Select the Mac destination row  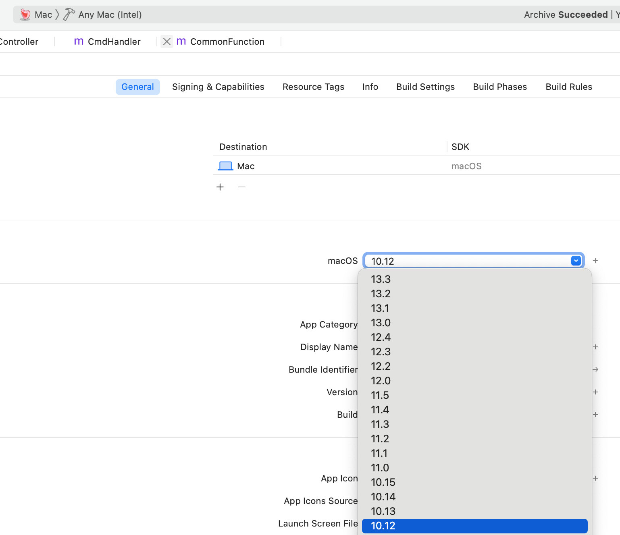click(x=416, y=166)
